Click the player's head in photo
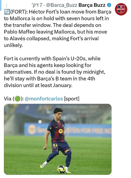This screenshot has height=178, width=131. [x=58, y=113]
